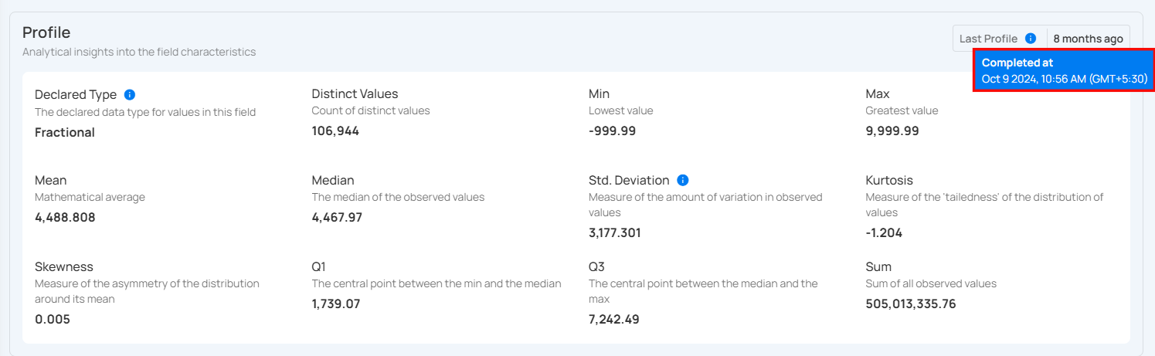Click the Fractional declared type value

click(x=65, y=133)
